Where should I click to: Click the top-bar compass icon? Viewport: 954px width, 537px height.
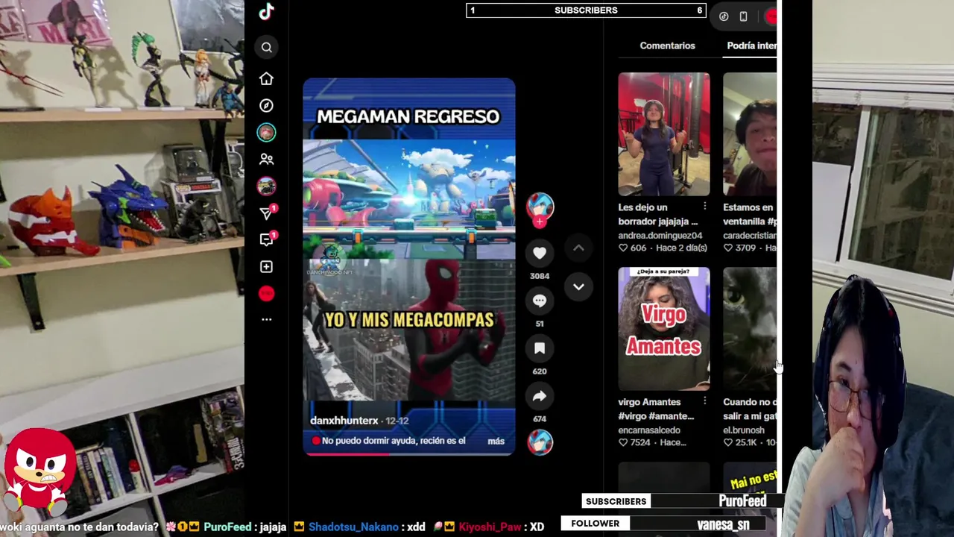click(x=724, y=16)
